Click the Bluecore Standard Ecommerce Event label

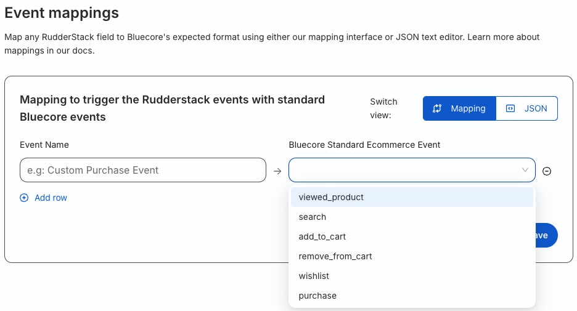coord(364,145)
